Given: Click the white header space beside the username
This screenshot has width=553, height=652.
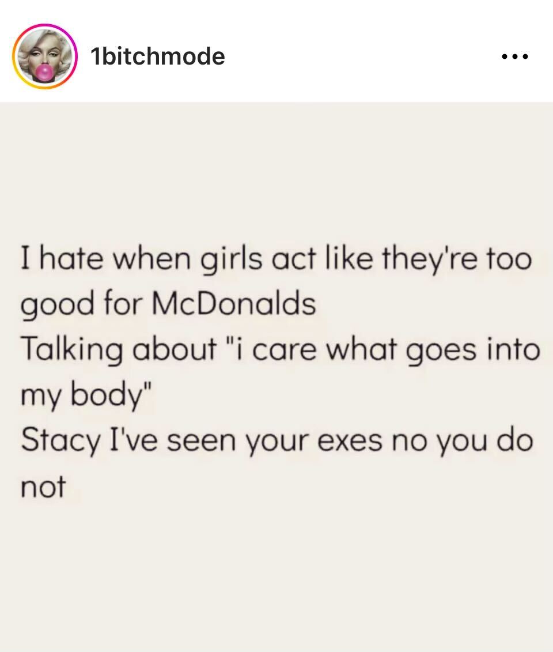Looking at the screenshot, I should coord(361,56).
